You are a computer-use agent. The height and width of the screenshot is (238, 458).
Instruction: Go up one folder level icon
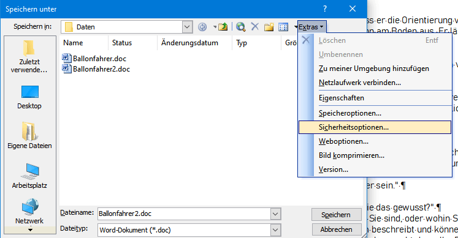(223, 27)
